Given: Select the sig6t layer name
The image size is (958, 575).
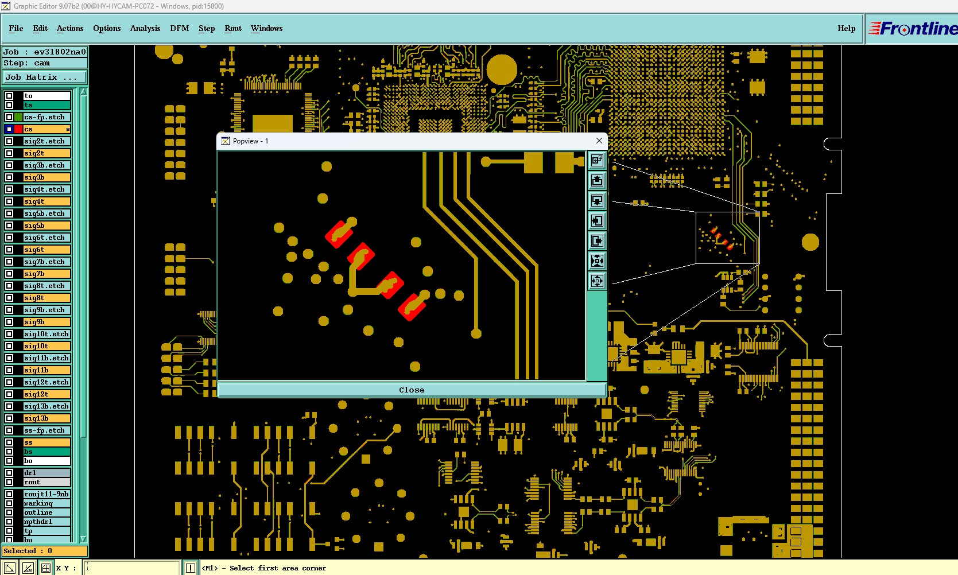Looking at the screenshot, I should (47, 250).
